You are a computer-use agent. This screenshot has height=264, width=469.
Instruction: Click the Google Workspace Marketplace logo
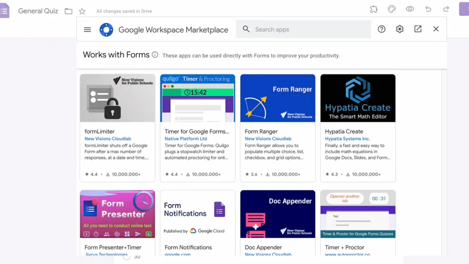[106, 30]
